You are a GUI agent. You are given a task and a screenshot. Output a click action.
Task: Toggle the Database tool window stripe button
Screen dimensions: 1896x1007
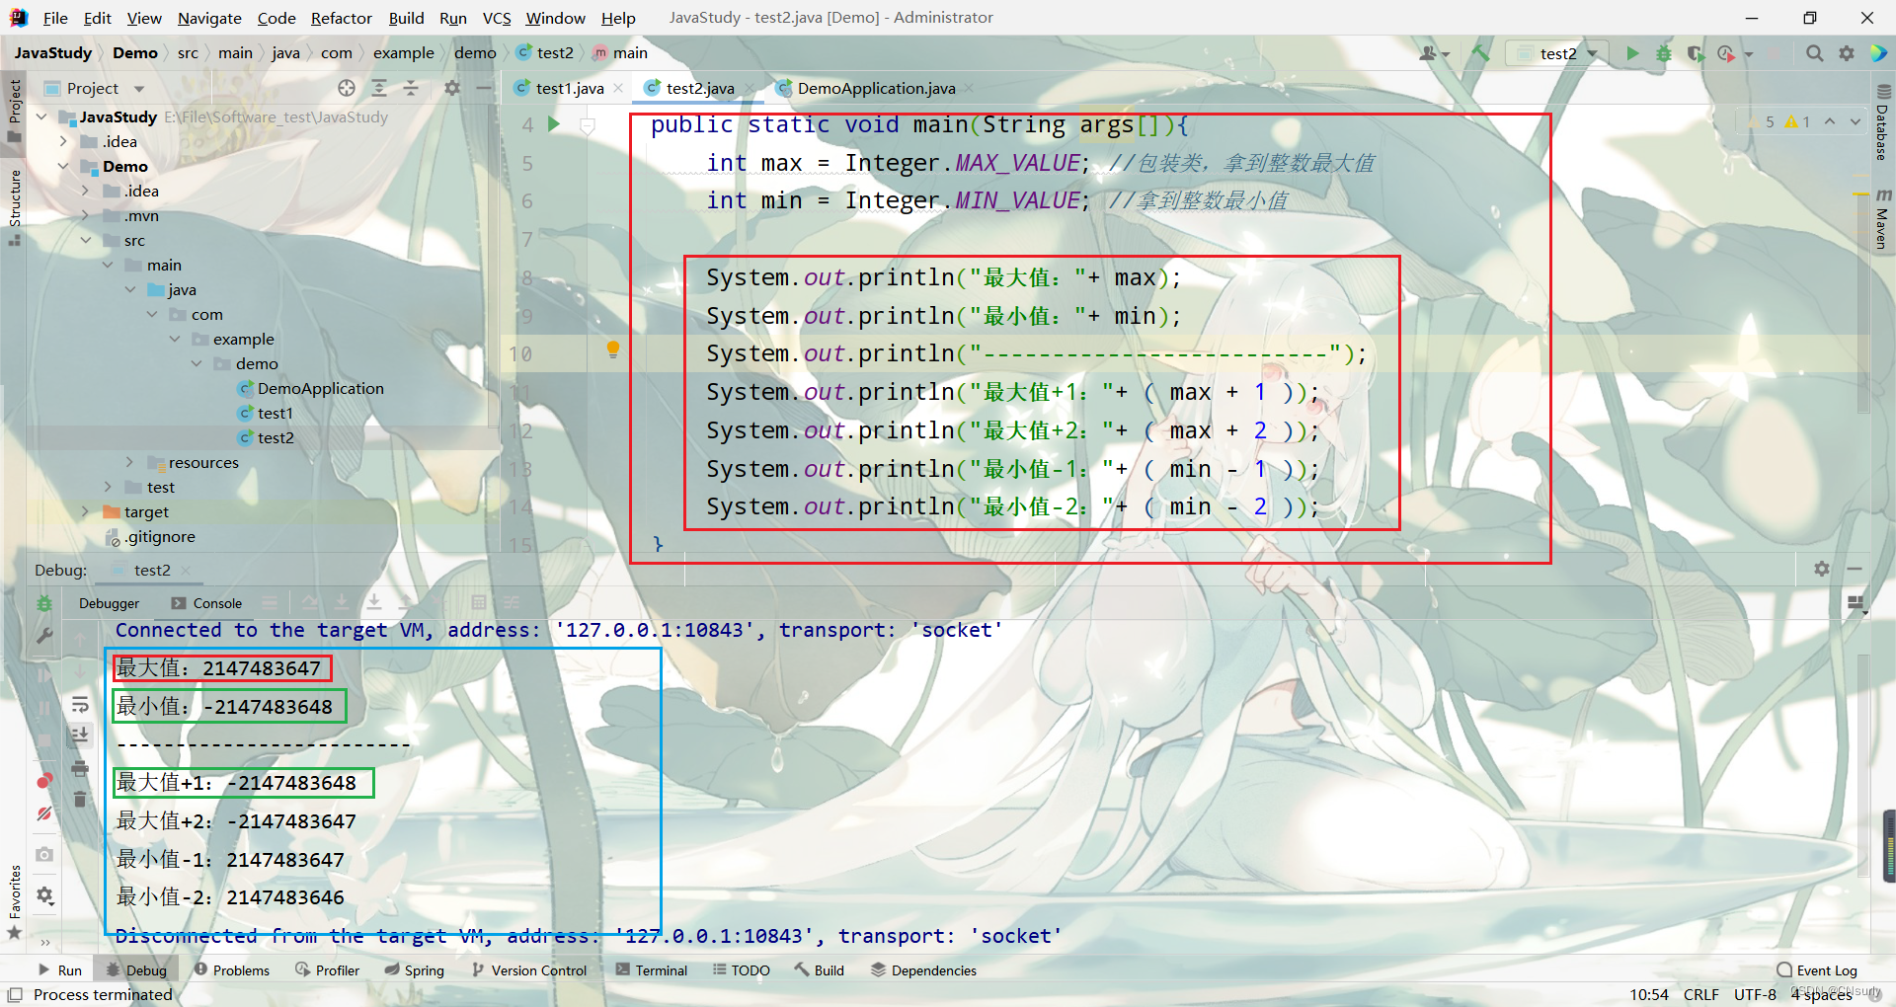click(x=1882, y=122)
